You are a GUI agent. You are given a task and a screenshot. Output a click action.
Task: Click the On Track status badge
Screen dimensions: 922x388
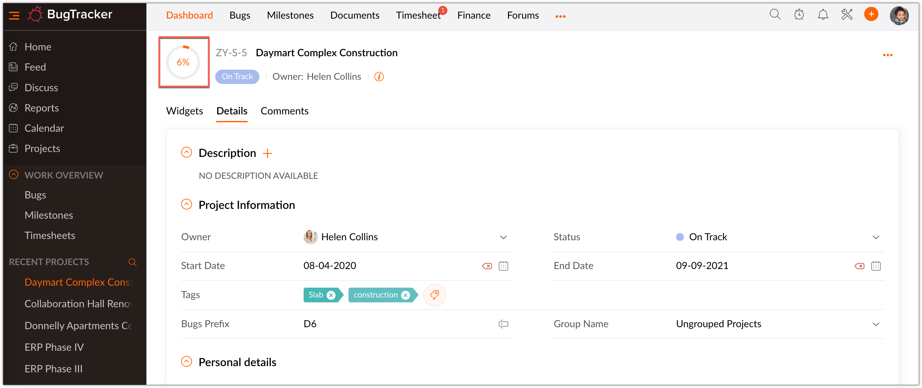pyautogui.click(x=237, y=76)
